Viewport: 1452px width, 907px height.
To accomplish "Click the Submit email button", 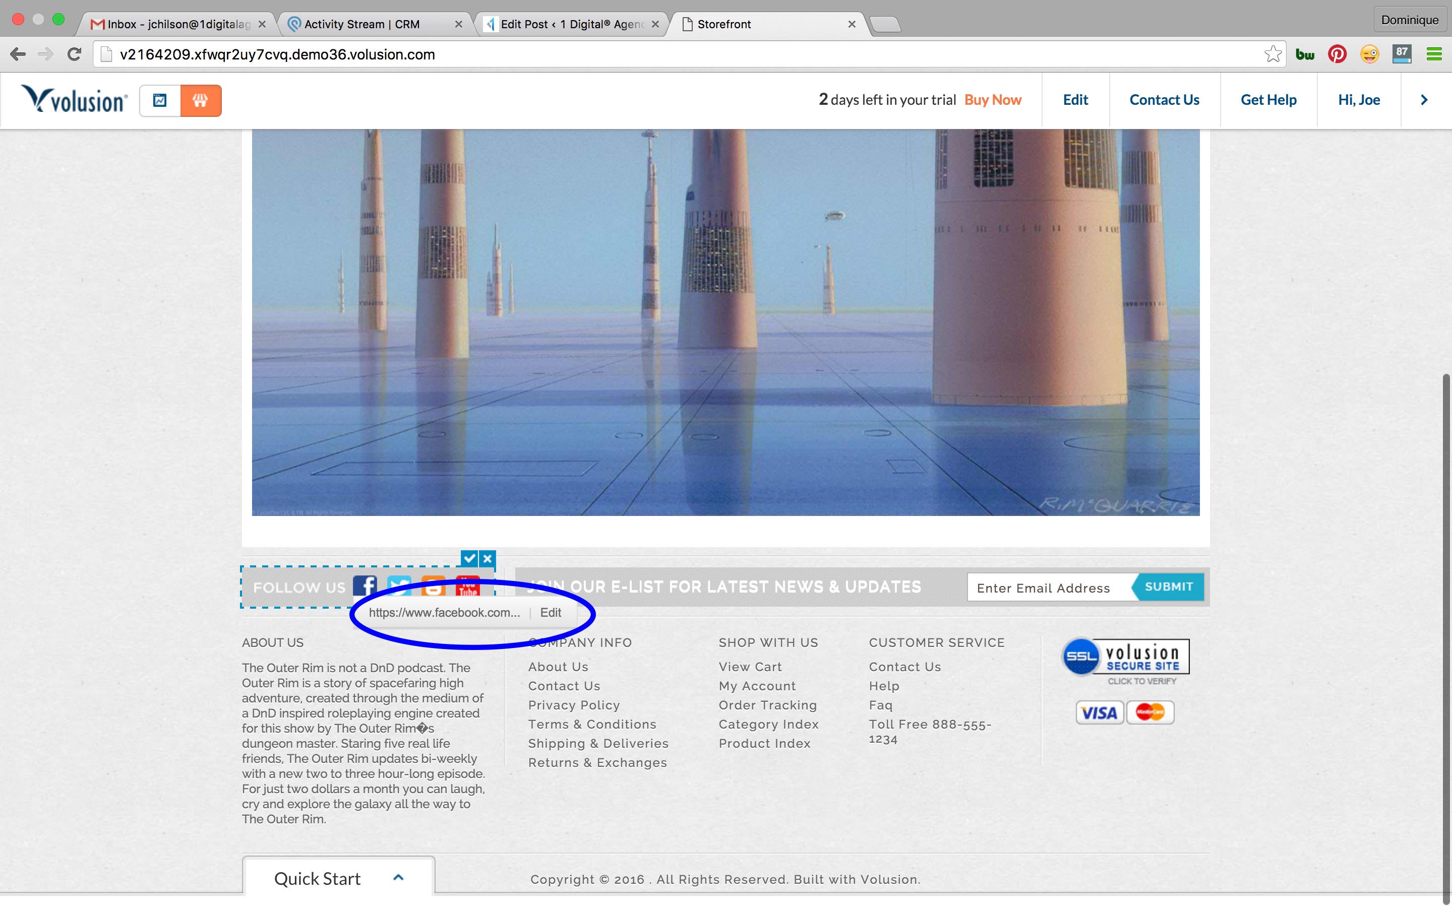I will [1168, 587].
